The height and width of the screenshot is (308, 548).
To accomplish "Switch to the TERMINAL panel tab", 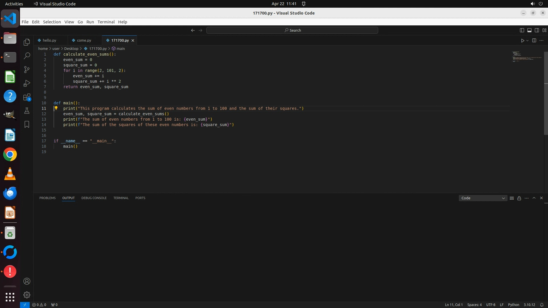I will point(121,198).
